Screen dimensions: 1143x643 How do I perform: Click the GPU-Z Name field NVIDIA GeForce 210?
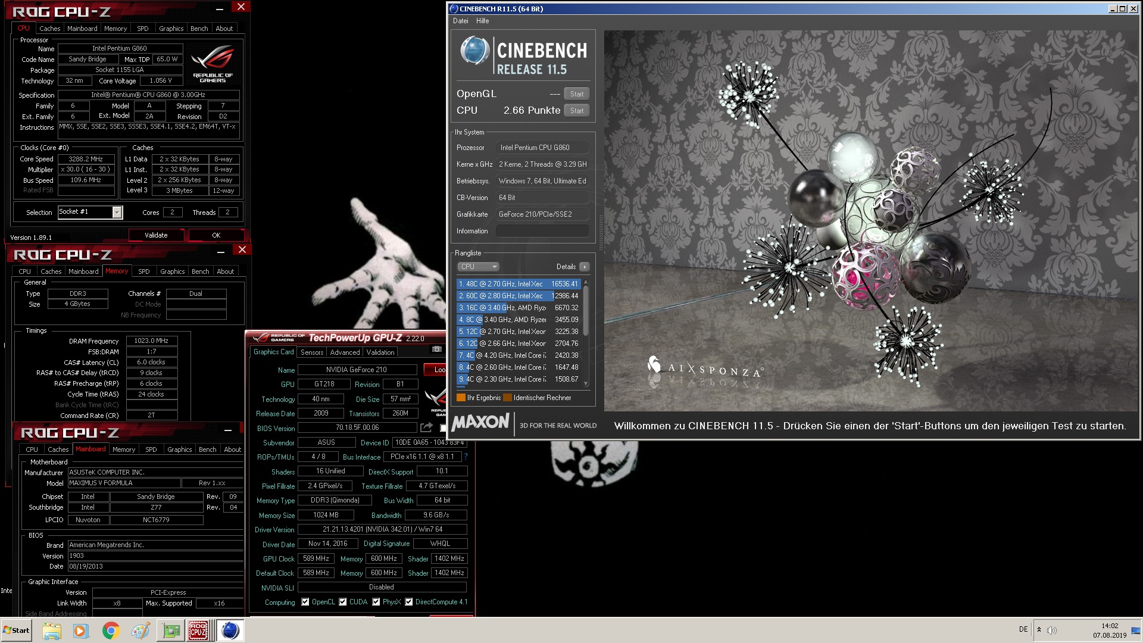tap(357, 370)
